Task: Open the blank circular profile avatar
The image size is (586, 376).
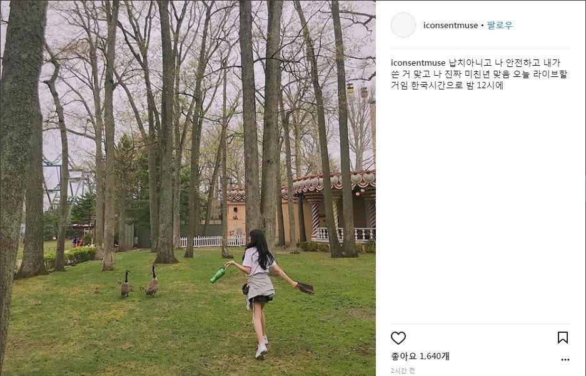Action: point(403,25)
